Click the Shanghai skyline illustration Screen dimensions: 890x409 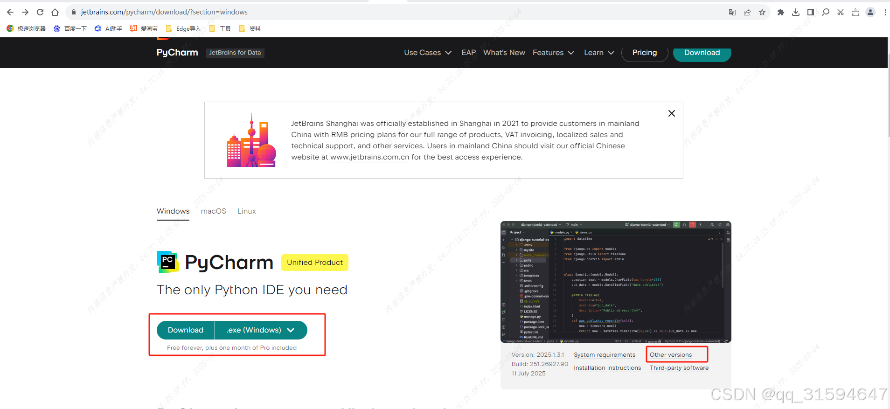[251, 140]
